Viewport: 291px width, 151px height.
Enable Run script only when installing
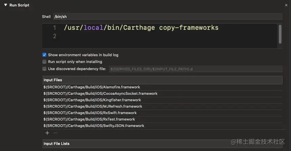pos(44,62)
